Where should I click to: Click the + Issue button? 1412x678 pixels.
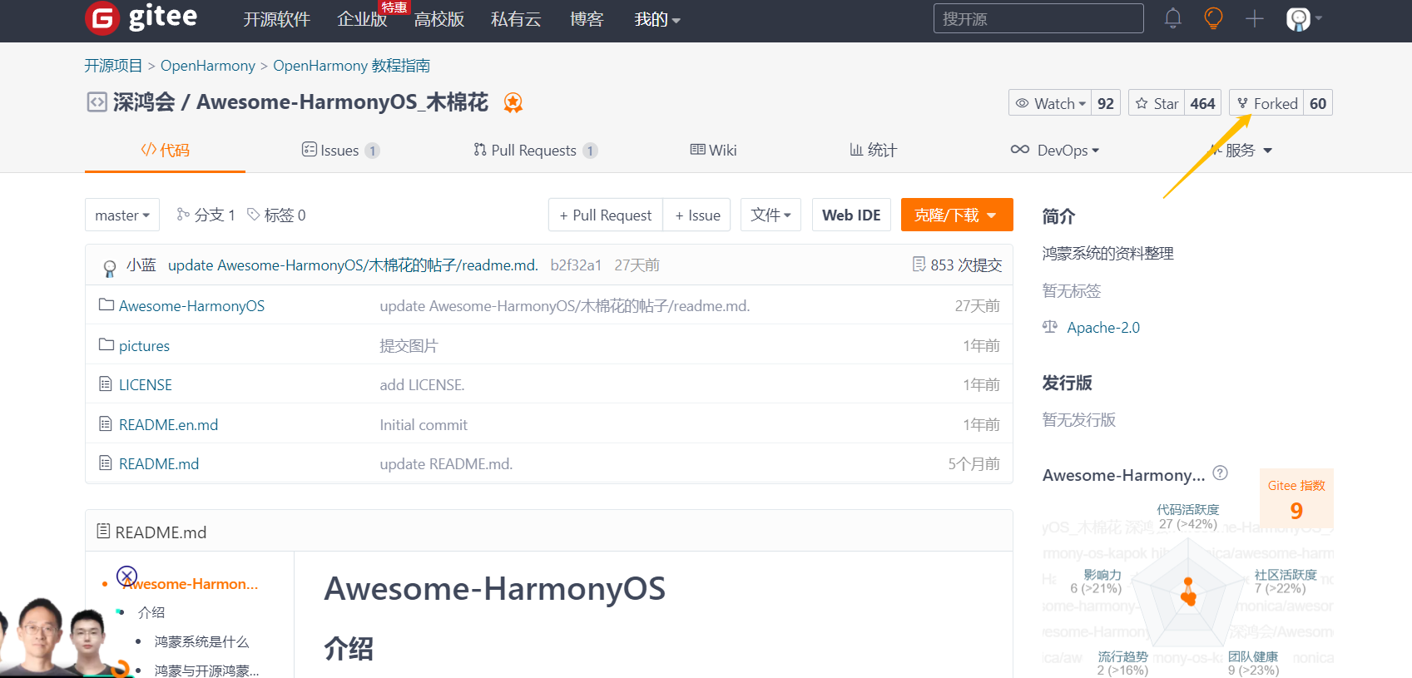697,215
